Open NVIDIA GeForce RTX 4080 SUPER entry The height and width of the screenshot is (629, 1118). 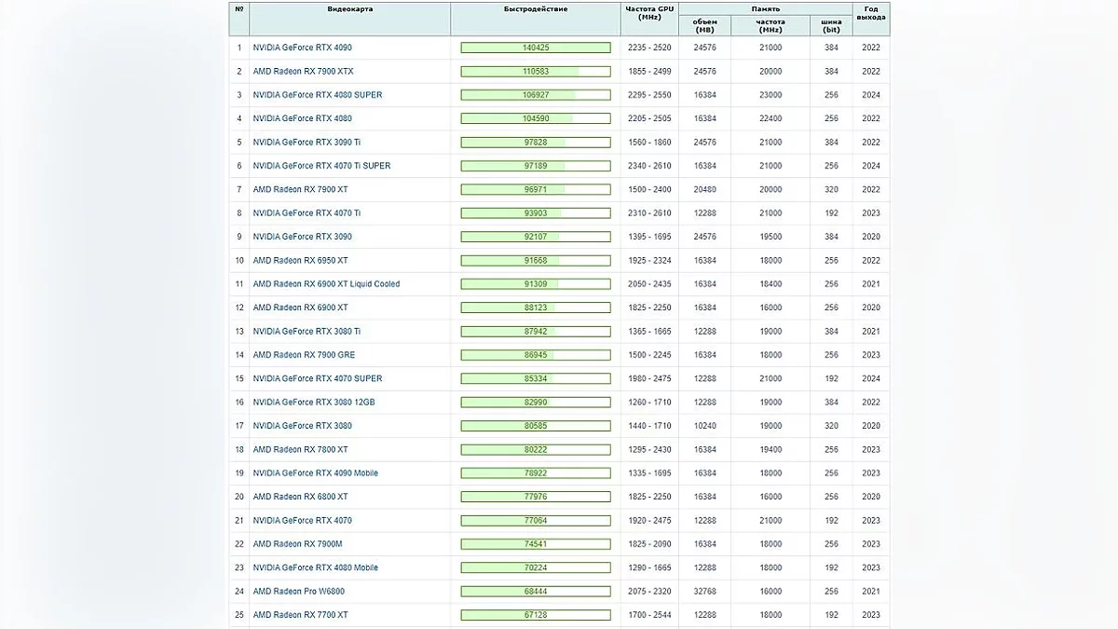coord(317,95)
